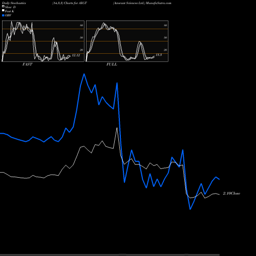Click the blue OBV legend swatch
256x256 pixels.
(3, 15)
